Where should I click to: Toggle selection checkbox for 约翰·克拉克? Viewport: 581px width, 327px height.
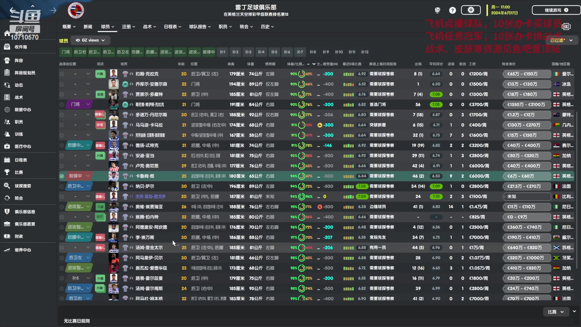pos(62,74)
